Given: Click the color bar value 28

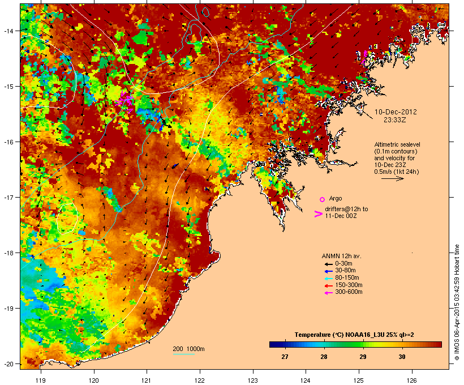Looking at the screenshot, I should point(324,357).
